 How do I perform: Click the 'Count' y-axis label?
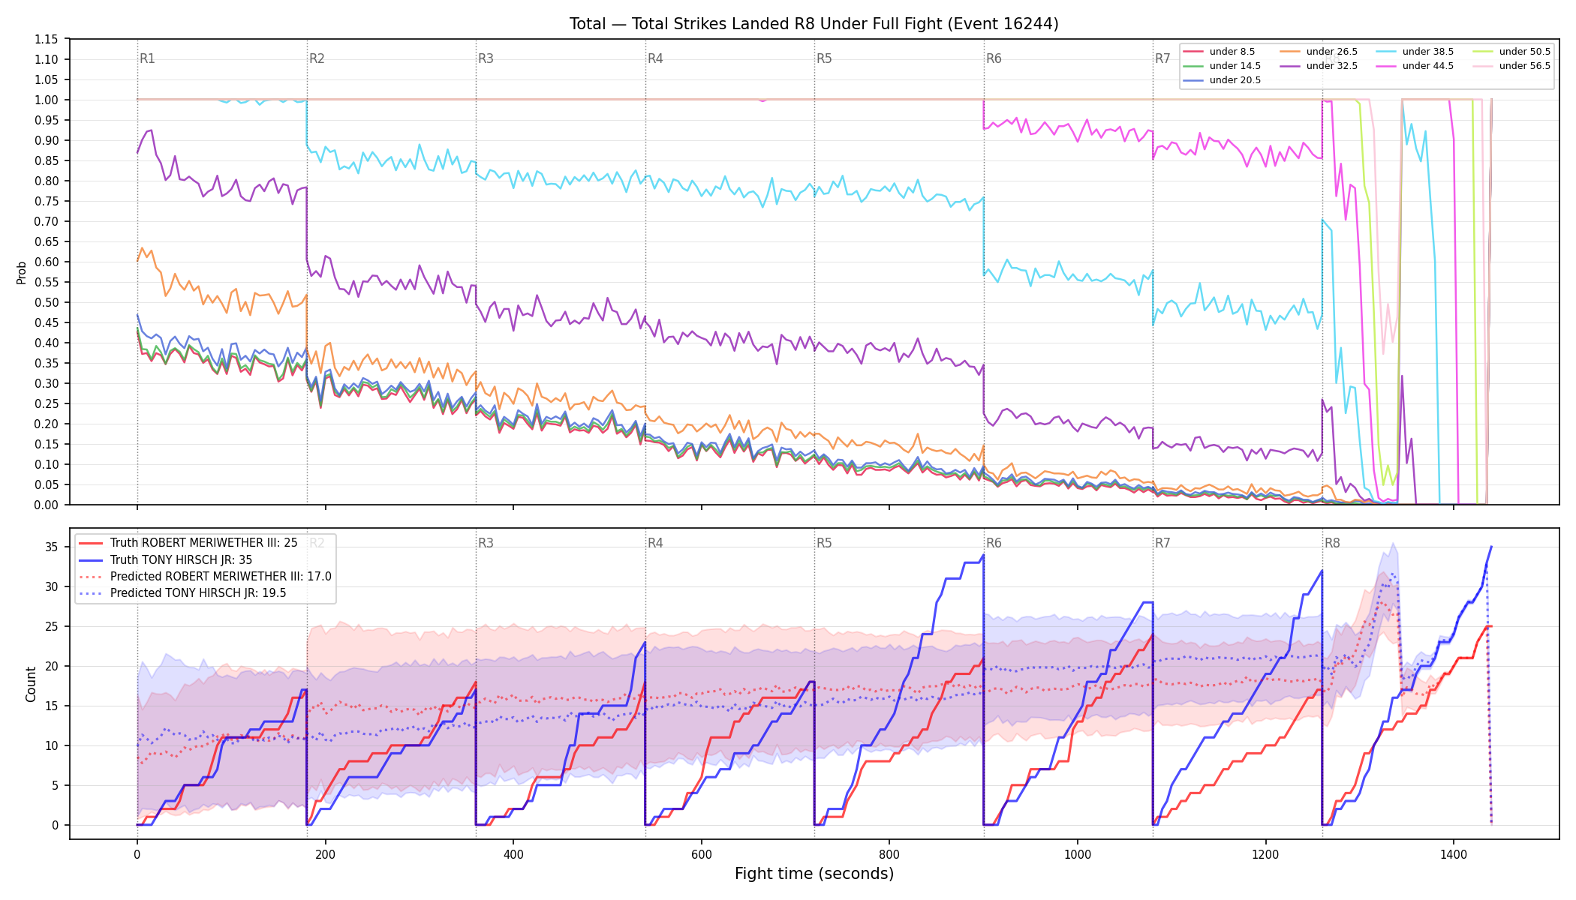click(31, 684)
